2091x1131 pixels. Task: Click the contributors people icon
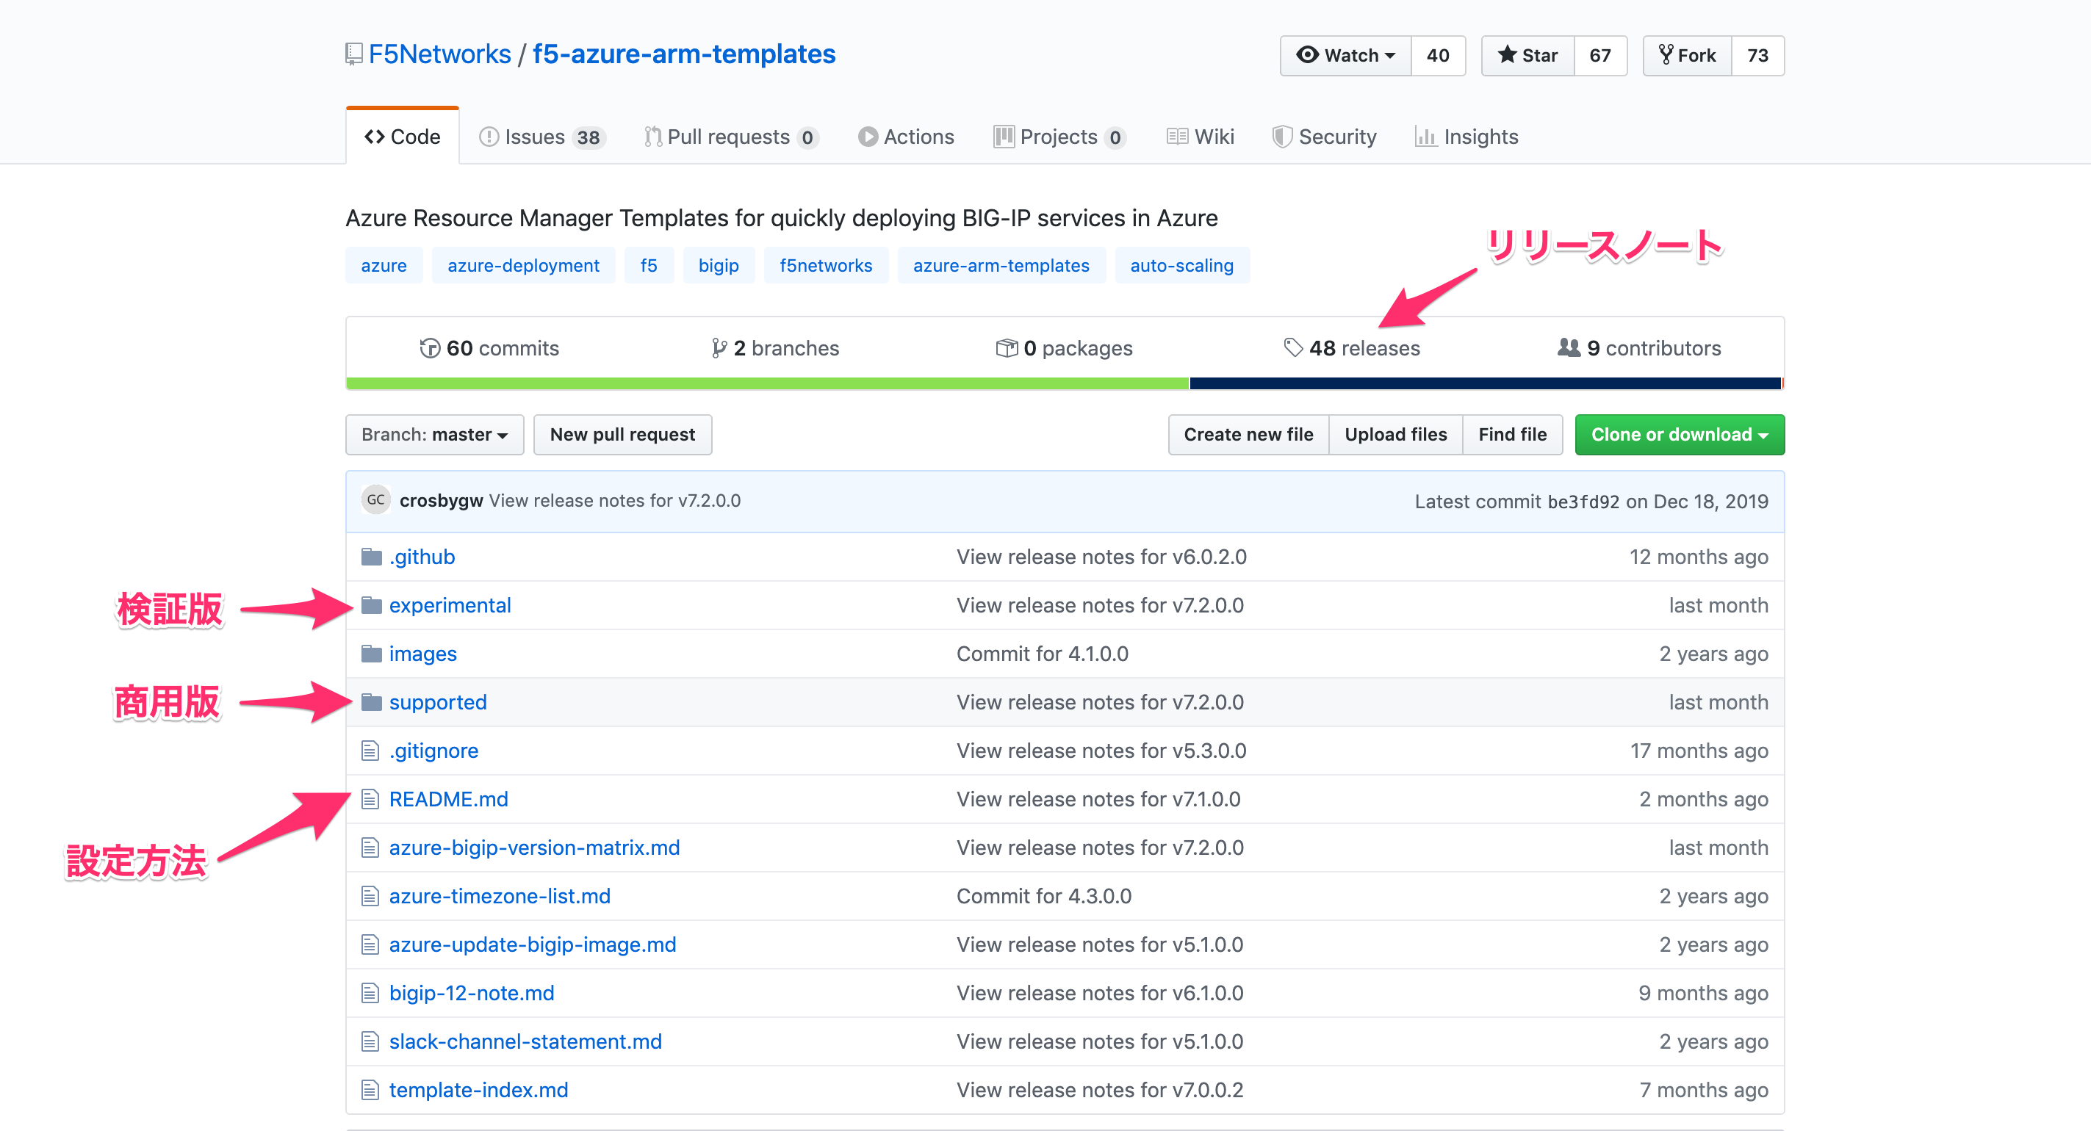(x=1568, y=348)
